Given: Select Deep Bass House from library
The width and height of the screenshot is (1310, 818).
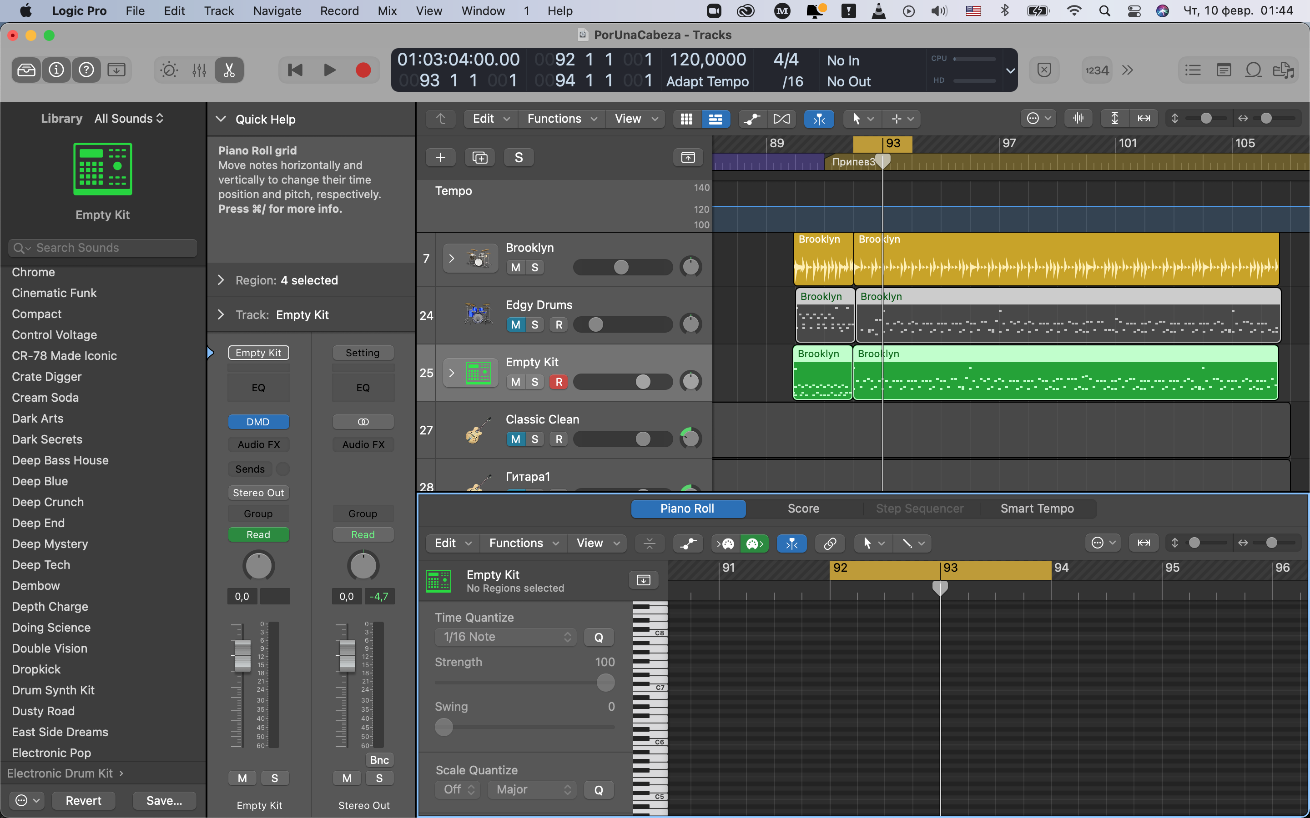Looking at the screenshot, I should [x=60, y=460].
